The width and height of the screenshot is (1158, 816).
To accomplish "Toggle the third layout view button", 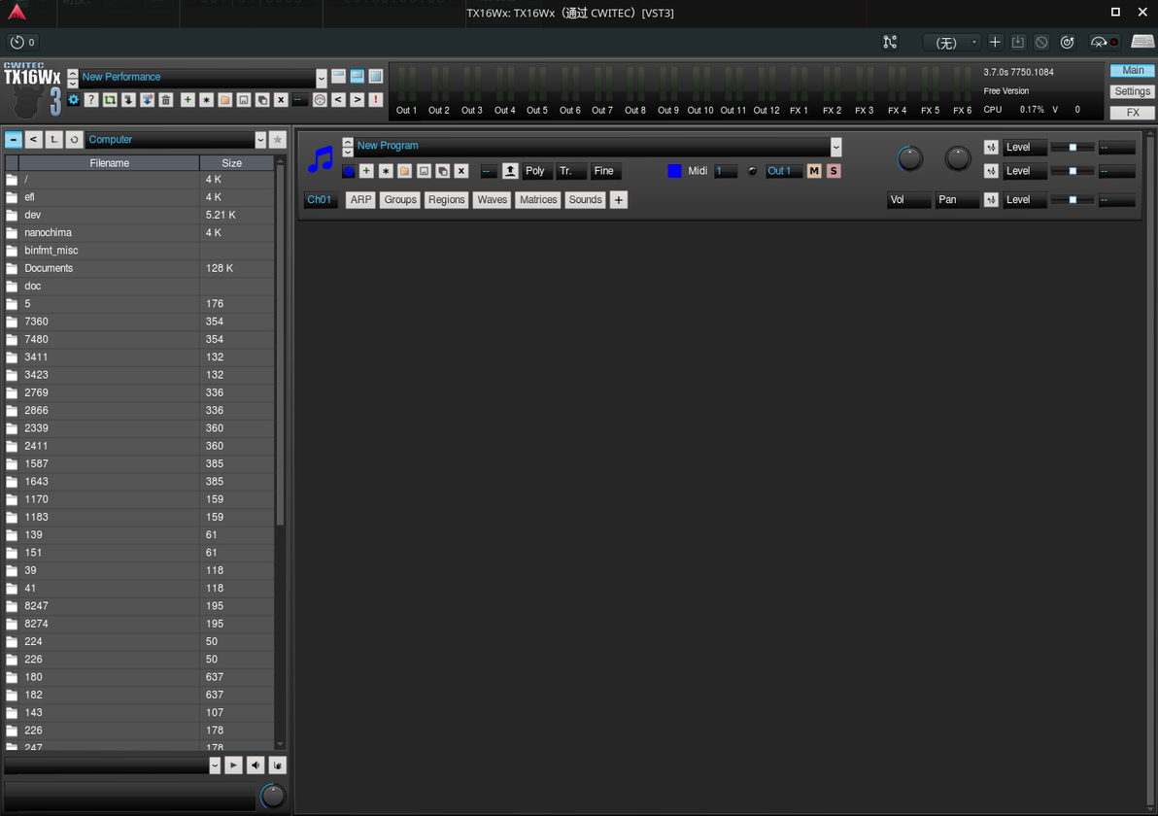I will tap(376, 76).
